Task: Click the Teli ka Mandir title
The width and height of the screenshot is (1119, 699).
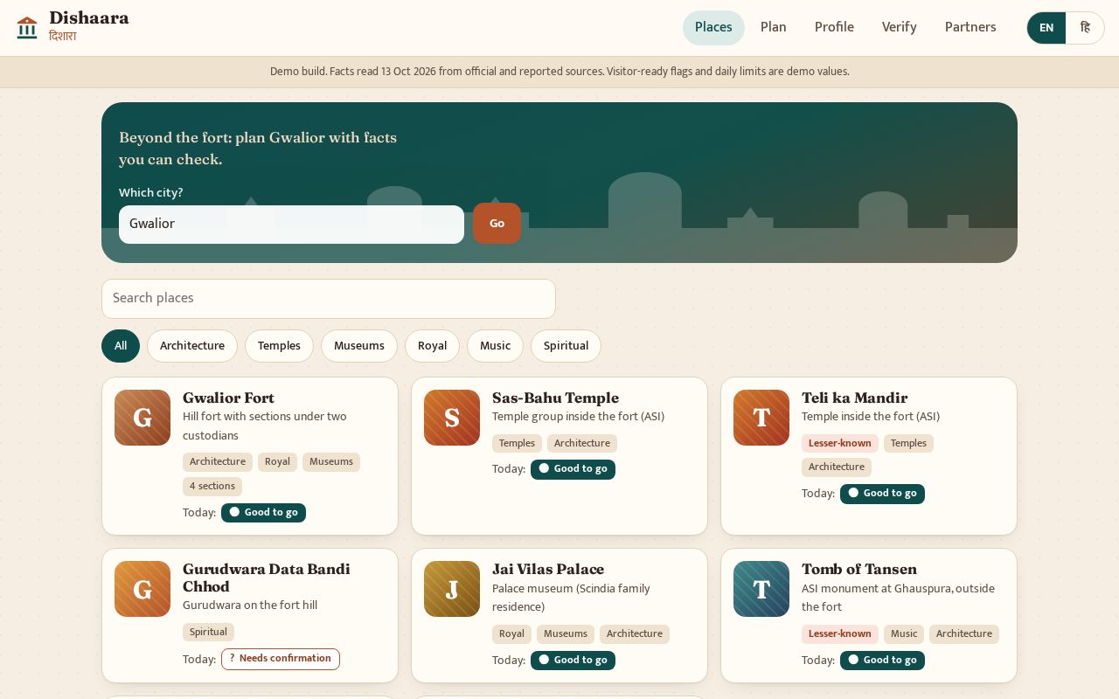Action: (x=854, y=398)
